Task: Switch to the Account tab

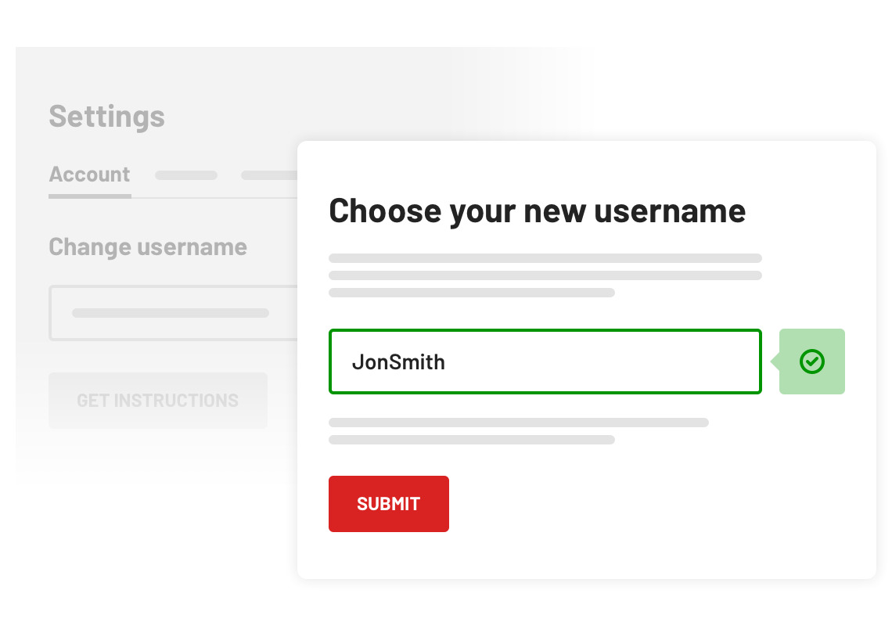Action: (x=90, y=174)
